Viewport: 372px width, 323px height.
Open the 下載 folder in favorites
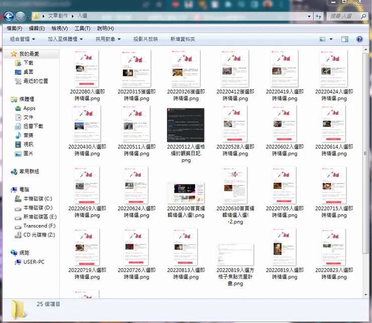point(28,63)
